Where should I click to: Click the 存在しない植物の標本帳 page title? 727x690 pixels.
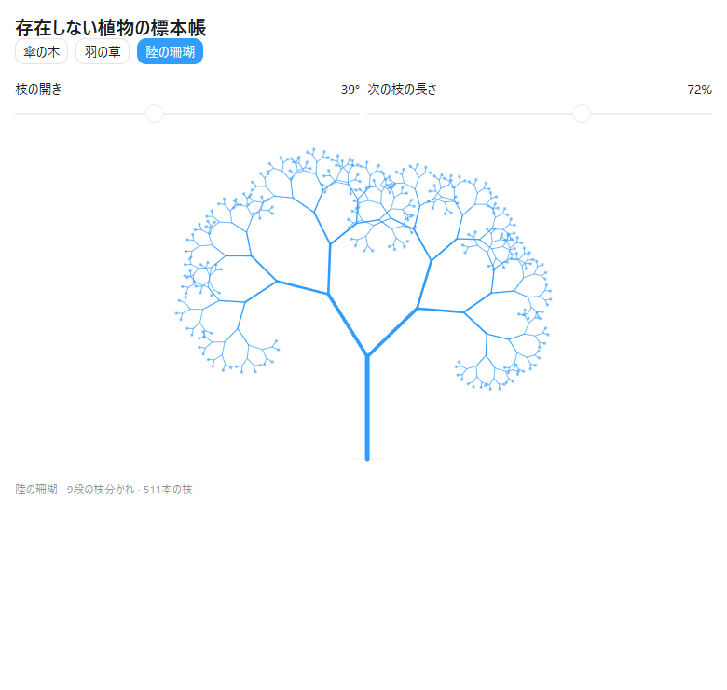click(x=110, y=28)
